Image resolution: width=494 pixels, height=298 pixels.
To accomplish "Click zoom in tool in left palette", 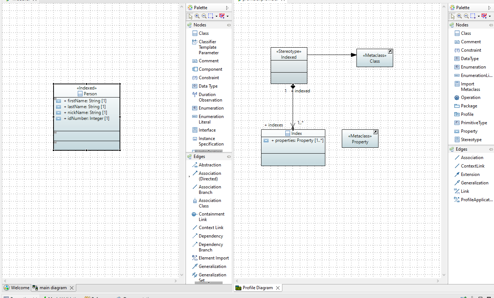I will (x=197, y=16).
